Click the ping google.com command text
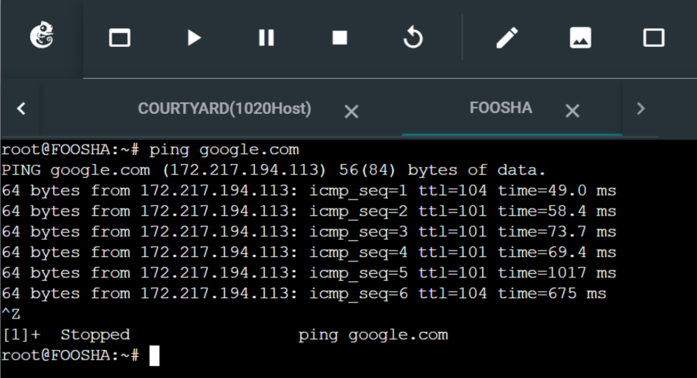This screenshot has width=697, height=378. click(223, 149)
